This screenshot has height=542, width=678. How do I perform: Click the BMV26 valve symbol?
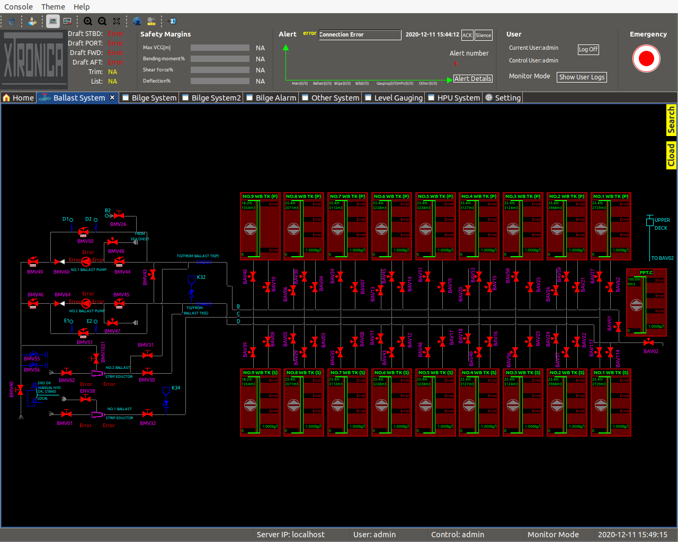pyautogui.click(x=119, y=215)
